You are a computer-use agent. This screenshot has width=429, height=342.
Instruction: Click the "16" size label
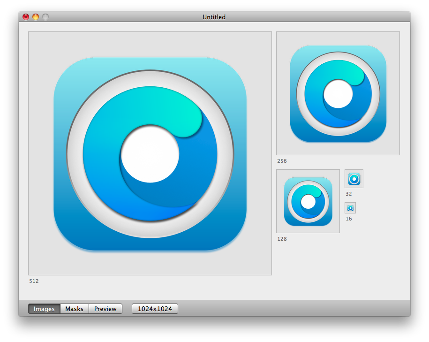tap(349, 219)
